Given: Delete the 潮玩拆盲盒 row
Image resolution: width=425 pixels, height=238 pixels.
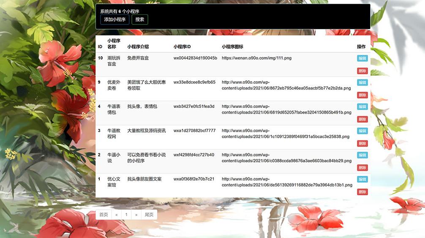Looking at the screenshot, I should [x=362, y=71].
